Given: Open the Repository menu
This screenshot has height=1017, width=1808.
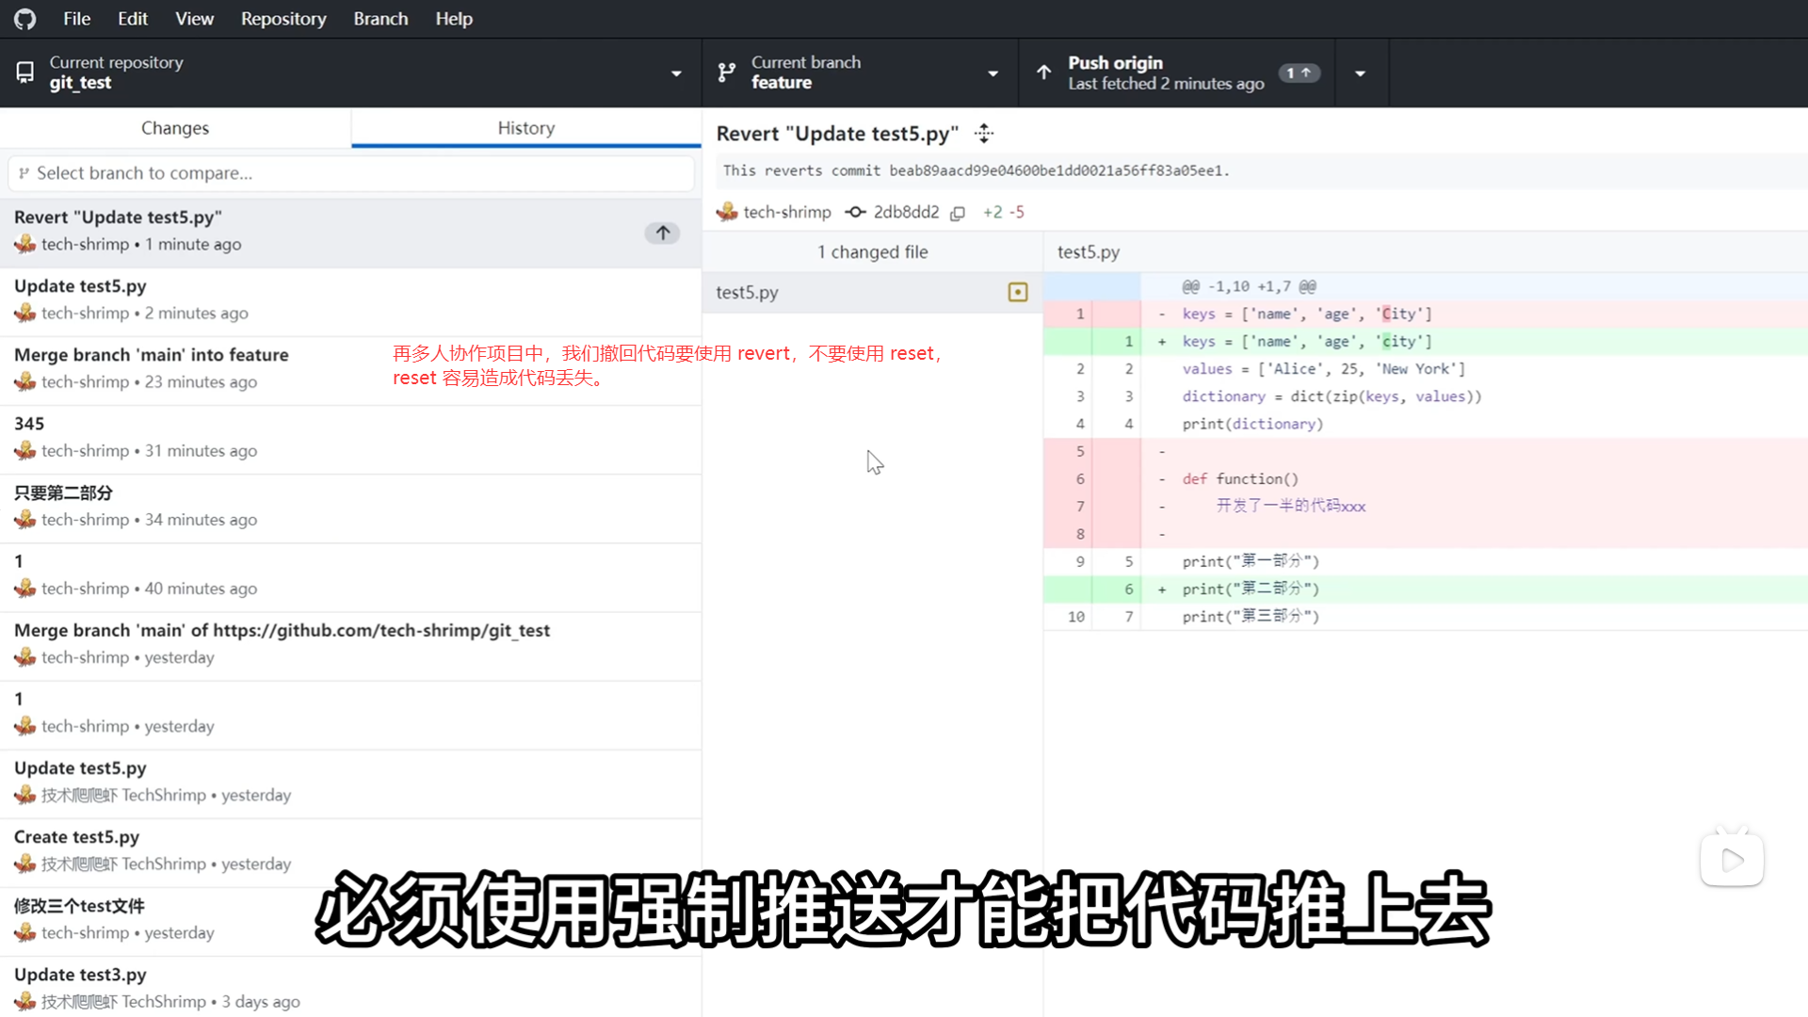Looking at the screenshot, I should click(283, 19).
